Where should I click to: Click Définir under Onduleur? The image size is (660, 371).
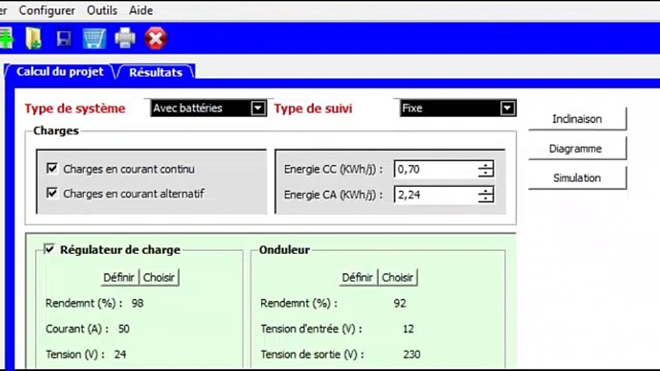coord(357,277)
